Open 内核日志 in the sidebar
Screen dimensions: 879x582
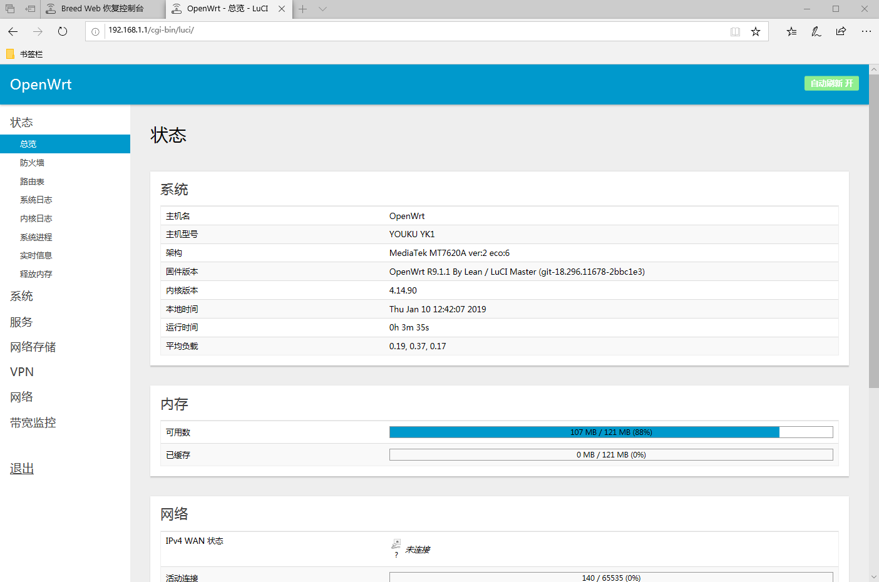pos(36,218)
